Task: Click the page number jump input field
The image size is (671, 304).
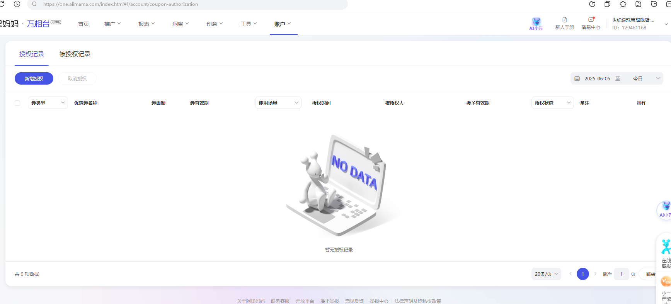Action: [621, 274]
